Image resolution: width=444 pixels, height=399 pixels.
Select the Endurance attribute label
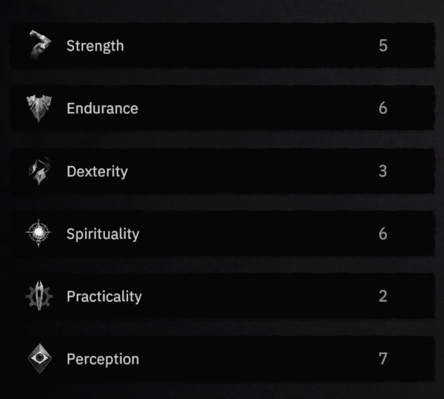click(102, 109)
